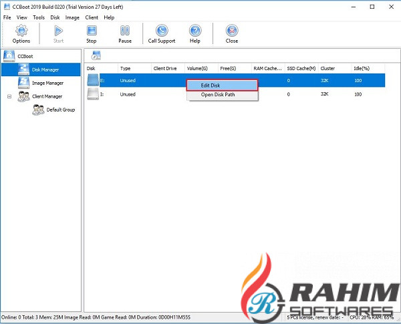Minimize the CCBoot window
Viewport: 401px width, 324px height.
point(354,7)
